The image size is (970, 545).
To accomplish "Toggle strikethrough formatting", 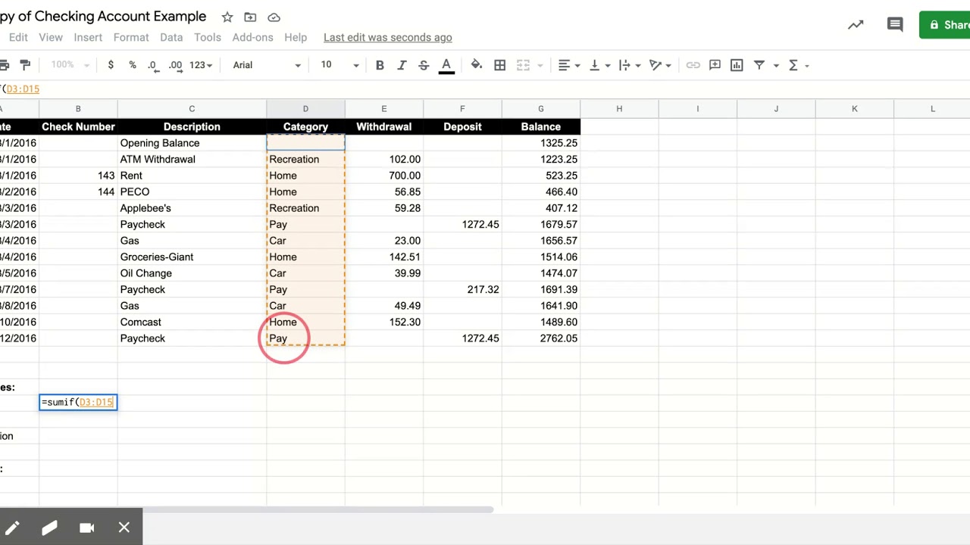I will pos(424,65).
